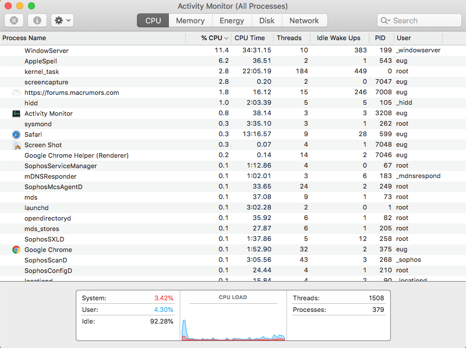This screenshot has height=348, width=466.
Task: Open the process Inspect info button
Action: (x=37, y=20)
